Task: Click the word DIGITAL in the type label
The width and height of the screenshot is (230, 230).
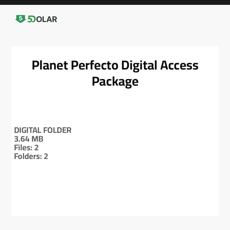Action: point(28,130)
